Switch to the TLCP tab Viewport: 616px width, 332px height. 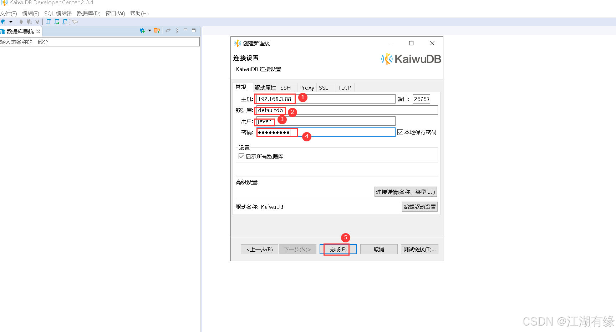click(345, 88)
